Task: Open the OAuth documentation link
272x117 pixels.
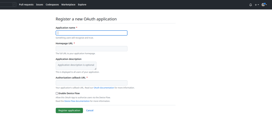Action: [x=104, y=87]
